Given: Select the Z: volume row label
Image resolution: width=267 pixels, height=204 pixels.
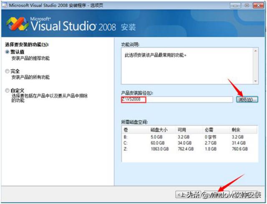Looking at the screenshot, I should pyautogui.click(x=126, y=149).
